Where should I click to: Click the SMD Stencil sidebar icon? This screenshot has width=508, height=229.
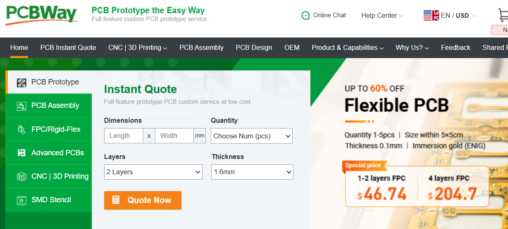click(21, 200)
